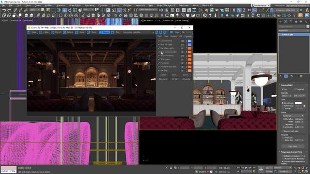Restrict to Z axis button
The height and width of the screenshot is (174, 310).
244,10
